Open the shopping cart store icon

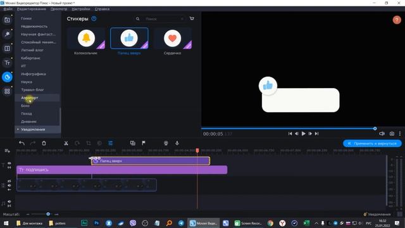192,18
